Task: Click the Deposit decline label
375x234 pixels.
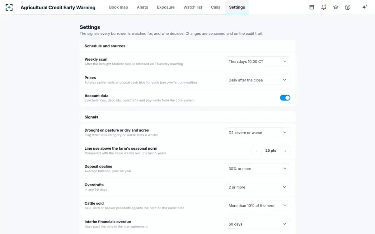Action: [98, 167]
